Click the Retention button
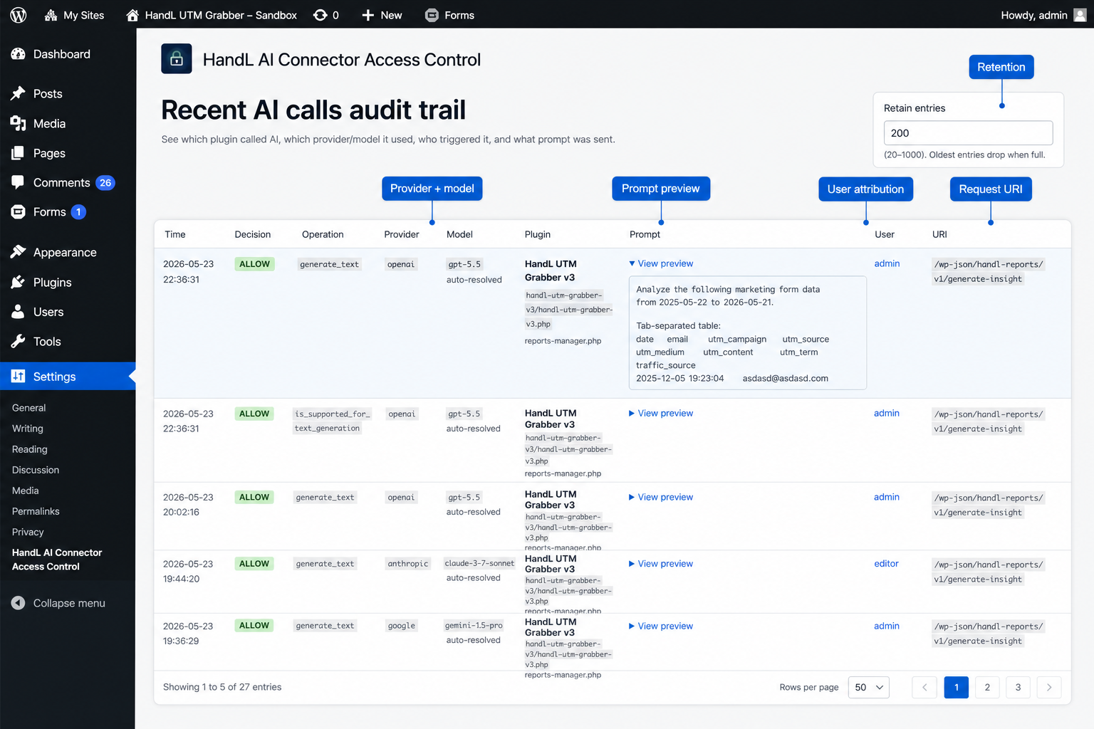Viewport: 1094px width, 729px height. [x=1001, y=67]
